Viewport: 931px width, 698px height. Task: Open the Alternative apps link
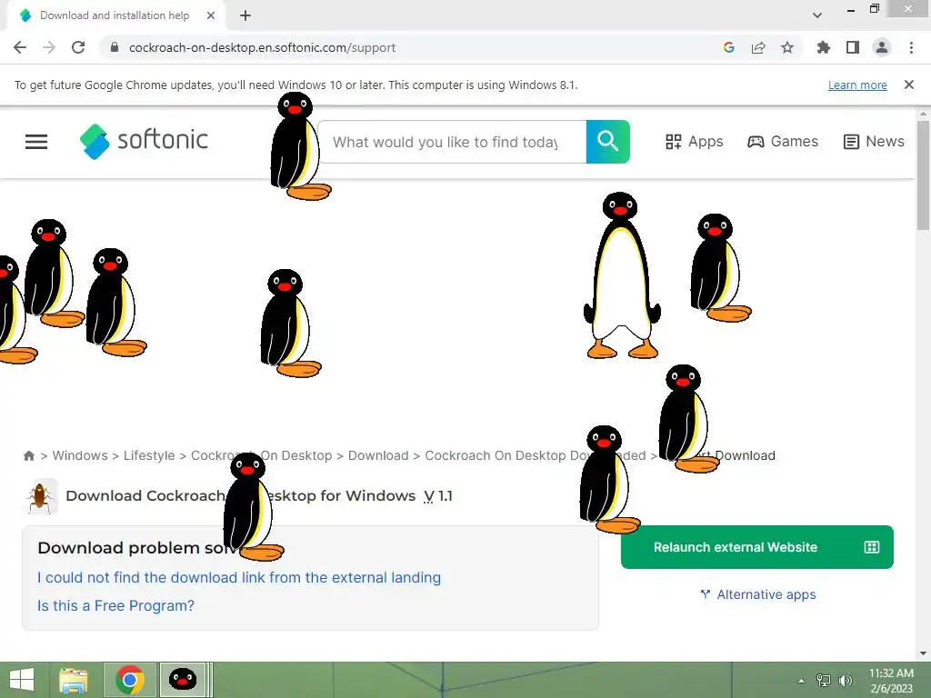[x=758, y=594]
